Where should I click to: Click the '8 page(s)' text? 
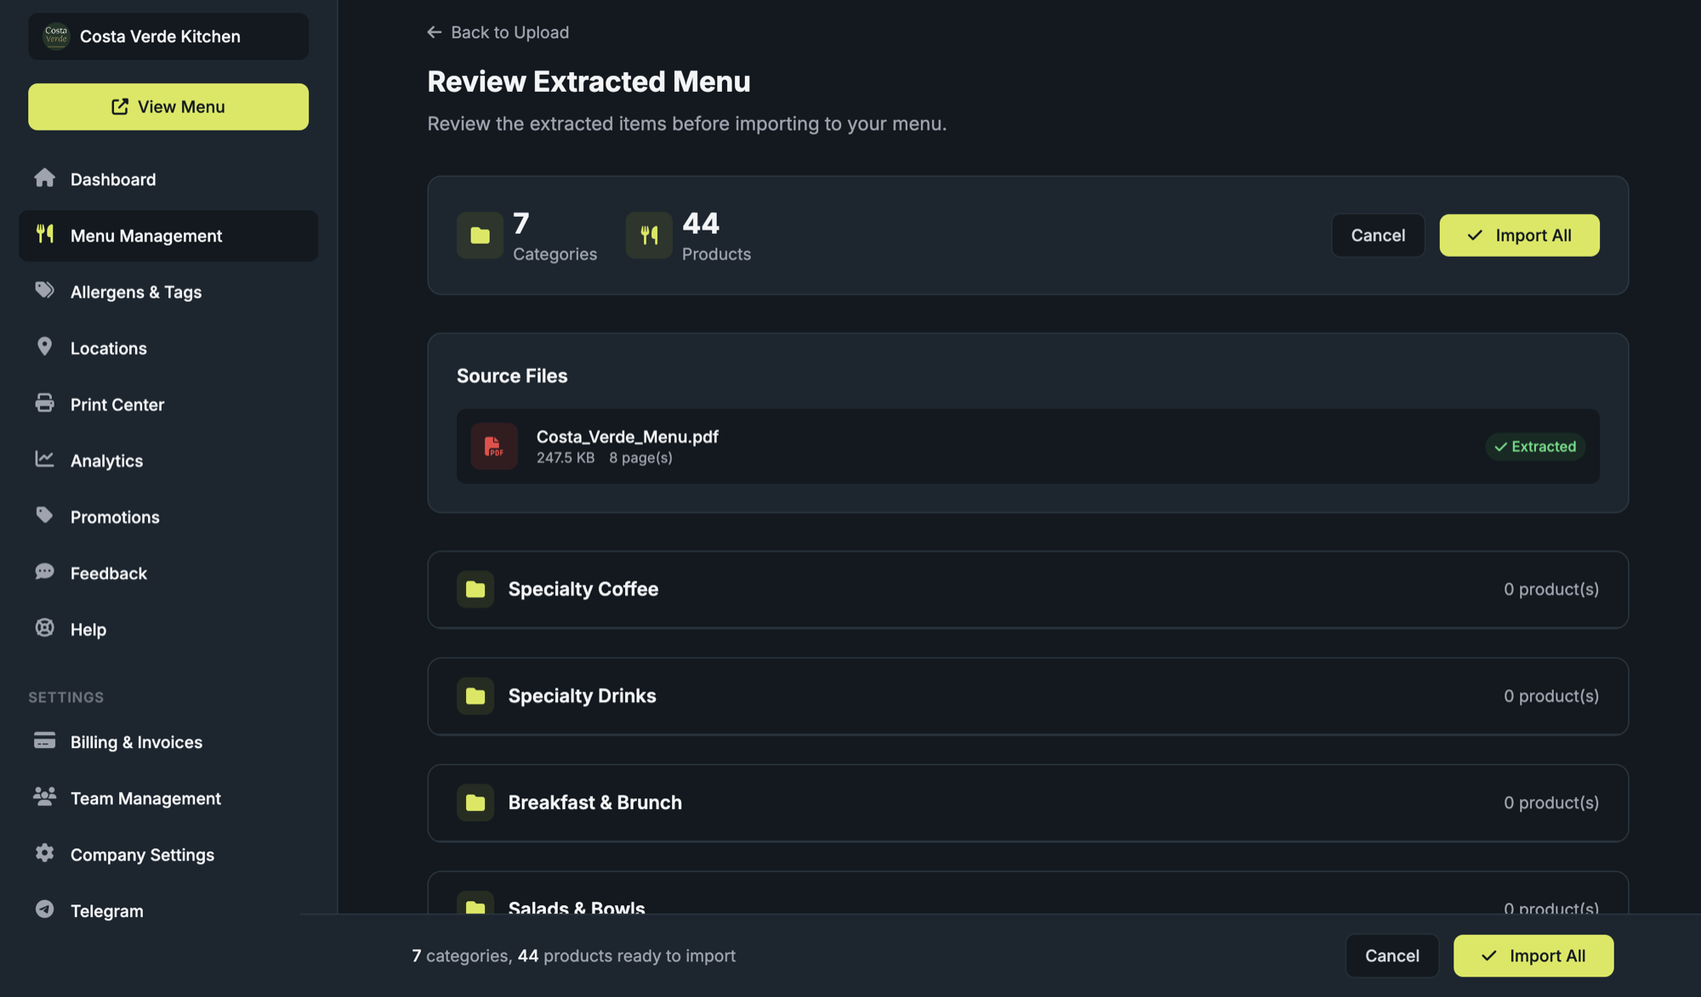pyautogui.click(x=640, y=458)
